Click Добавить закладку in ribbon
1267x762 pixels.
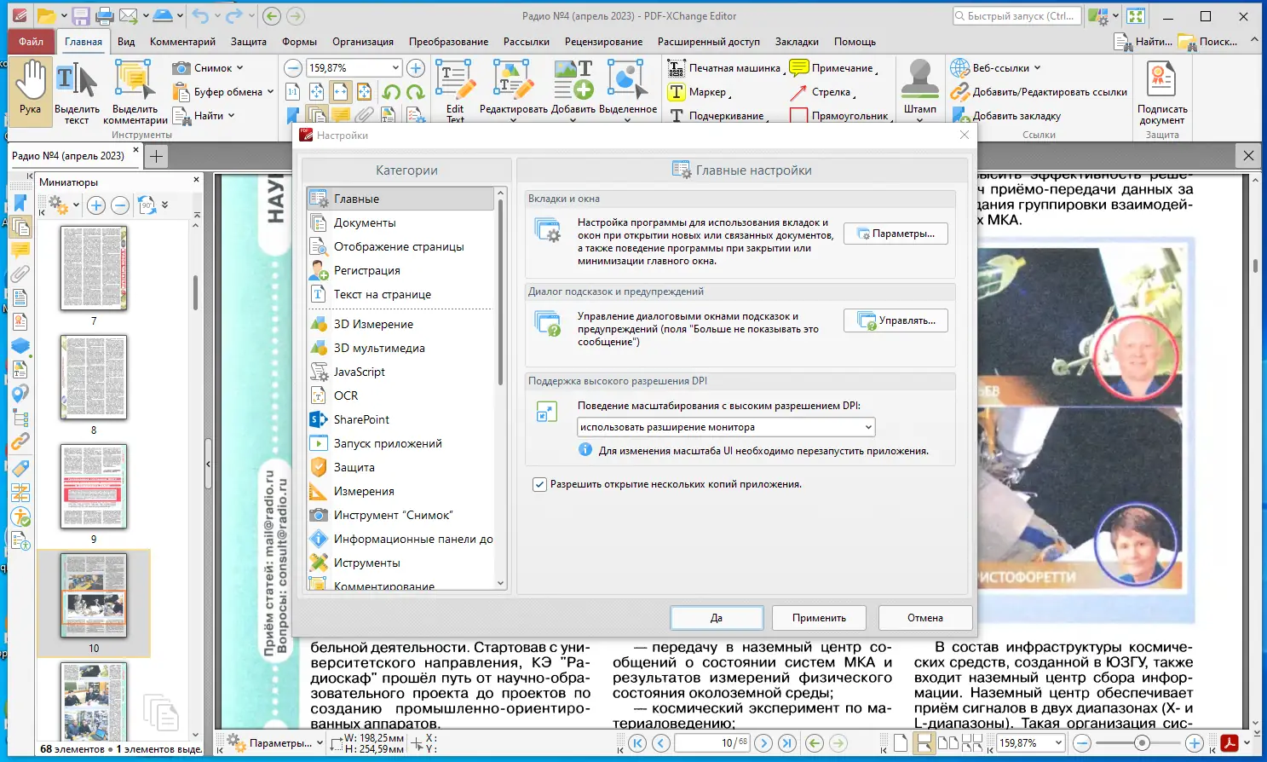(x=1006, y=116)
